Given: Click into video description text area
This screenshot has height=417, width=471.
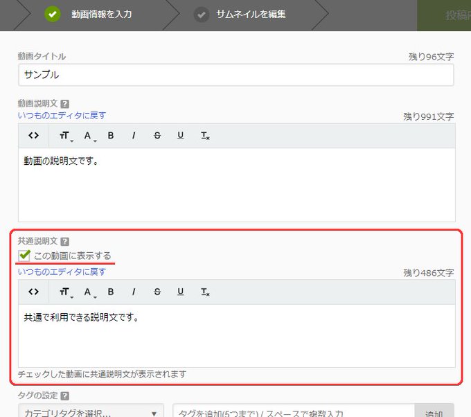Looking at the screenshot, I should (237, 185).
